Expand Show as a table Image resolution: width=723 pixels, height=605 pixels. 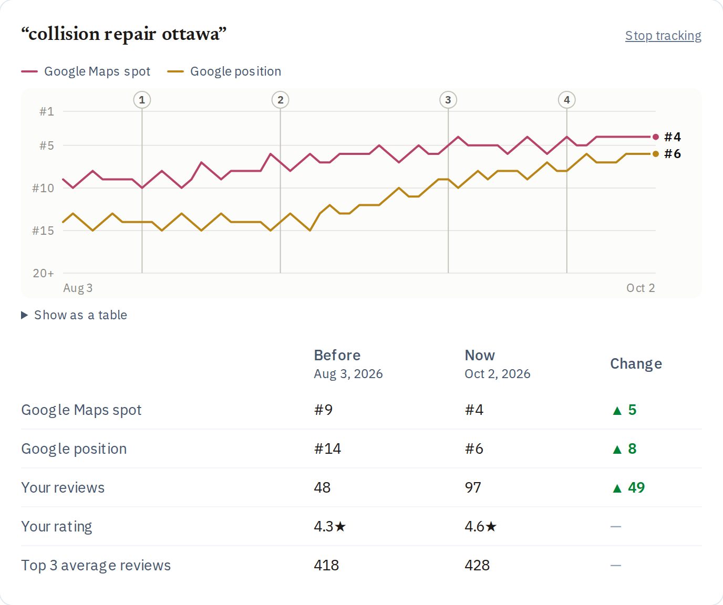[74, 315]
